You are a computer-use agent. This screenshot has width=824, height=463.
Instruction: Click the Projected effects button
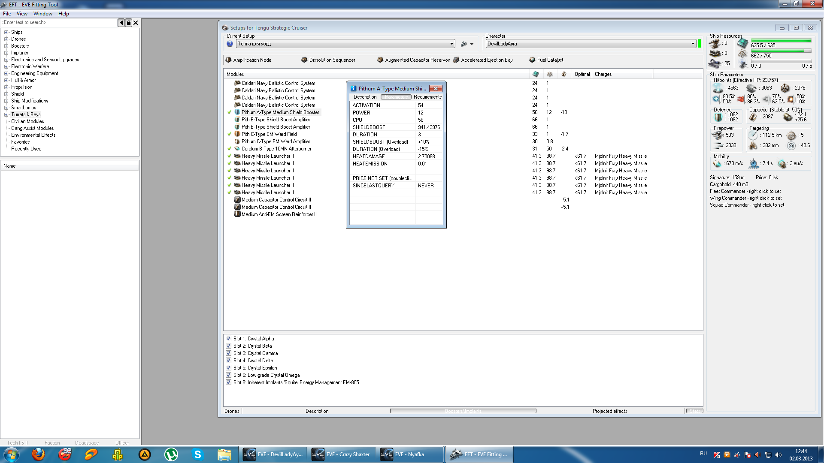coord(609,411)
